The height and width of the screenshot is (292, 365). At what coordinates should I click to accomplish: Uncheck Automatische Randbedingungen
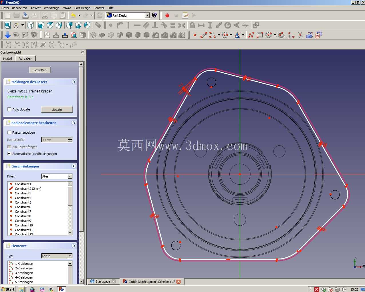pyautogui.click(x=9, y=154)
